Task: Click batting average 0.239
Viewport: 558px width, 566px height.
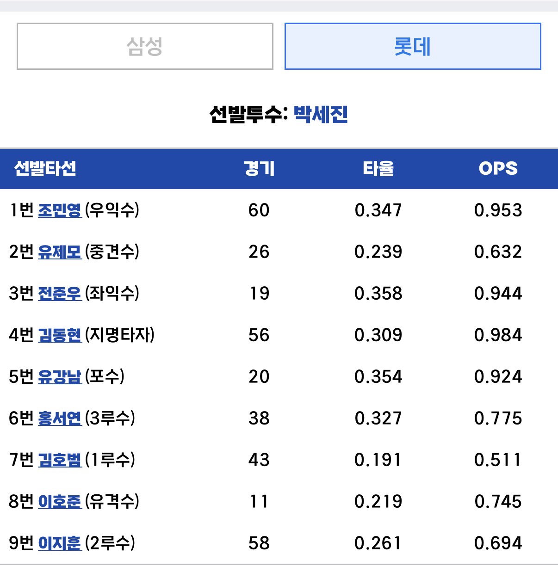Action: 378,252
